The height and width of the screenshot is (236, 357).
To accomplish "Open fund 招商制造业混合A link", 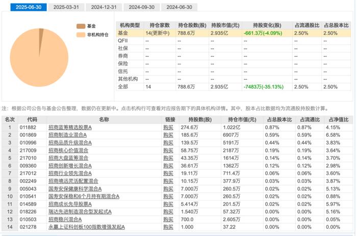I will (x=67, y=135).
